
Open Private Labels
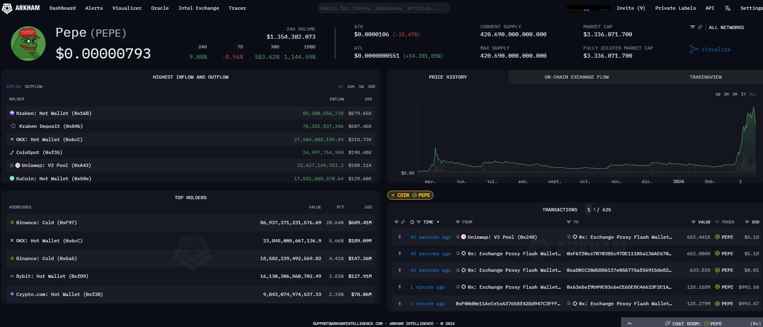click(675, 8)
